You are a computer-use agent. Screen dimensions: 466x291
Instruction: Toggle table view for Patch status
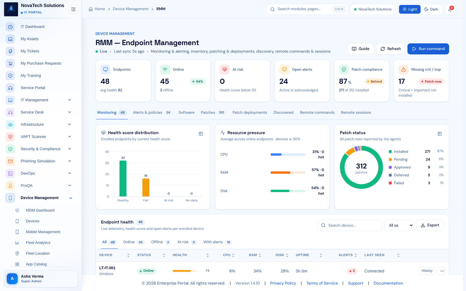click(439, 134)
